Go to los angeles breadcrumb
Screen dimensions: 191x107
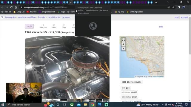pyautogui.click(x=10, y=17)
